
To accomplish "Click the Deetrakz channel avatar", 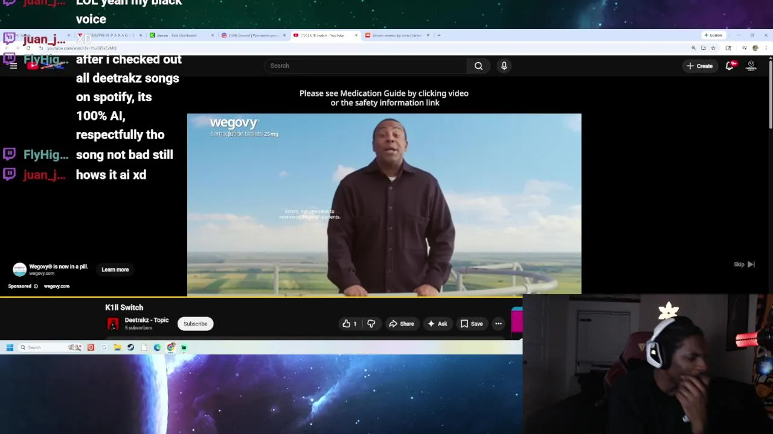I will tap(113, 324).
